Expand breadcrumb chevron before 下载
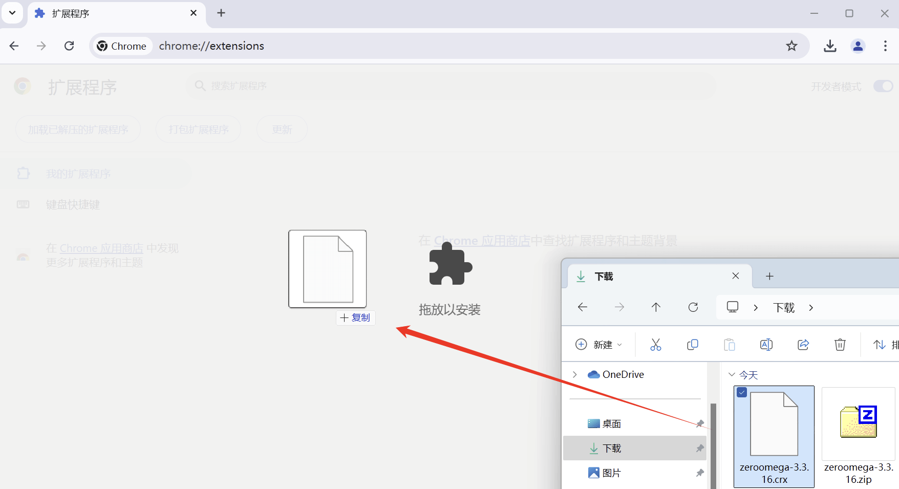 pyautogui.click(x=756, y=308)
